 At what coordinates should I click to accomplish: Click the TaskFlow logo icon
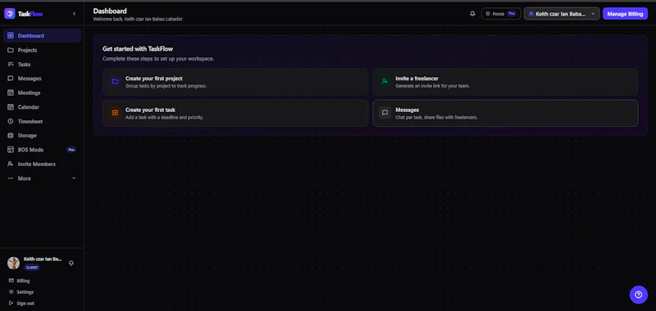(10, 14)
